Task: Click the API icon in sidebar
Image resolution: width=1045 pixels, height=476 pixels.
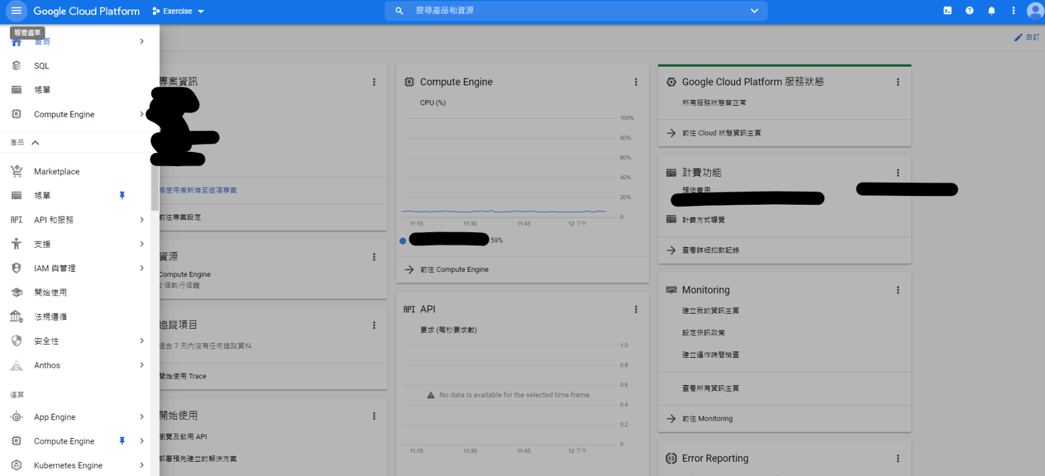Action: (17, 220)
